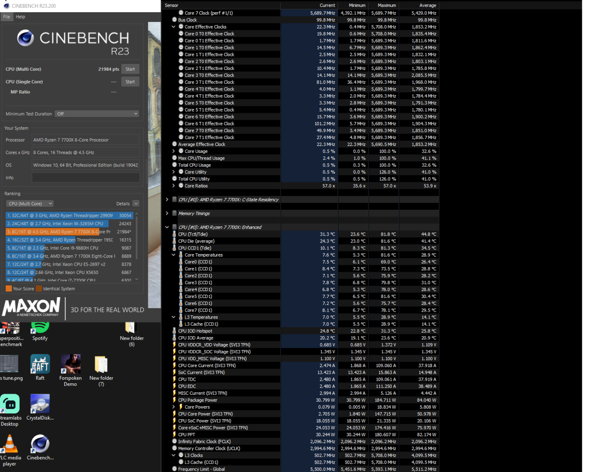Click the clock icon beside Total CPU Usage
The height and width of the screenshot is (472, 602).
pyautogui.click(x=174, y=165)
